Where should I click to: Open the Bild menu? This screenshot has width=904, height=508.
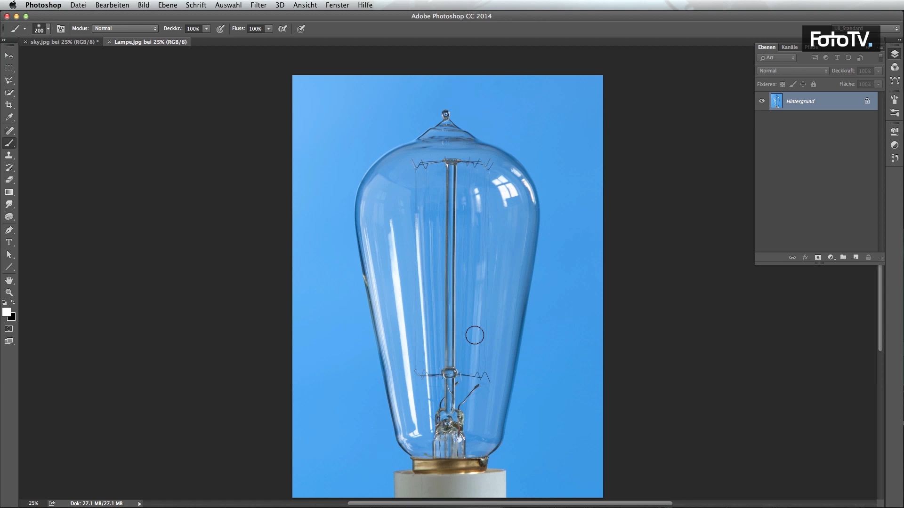click(144, 5)
